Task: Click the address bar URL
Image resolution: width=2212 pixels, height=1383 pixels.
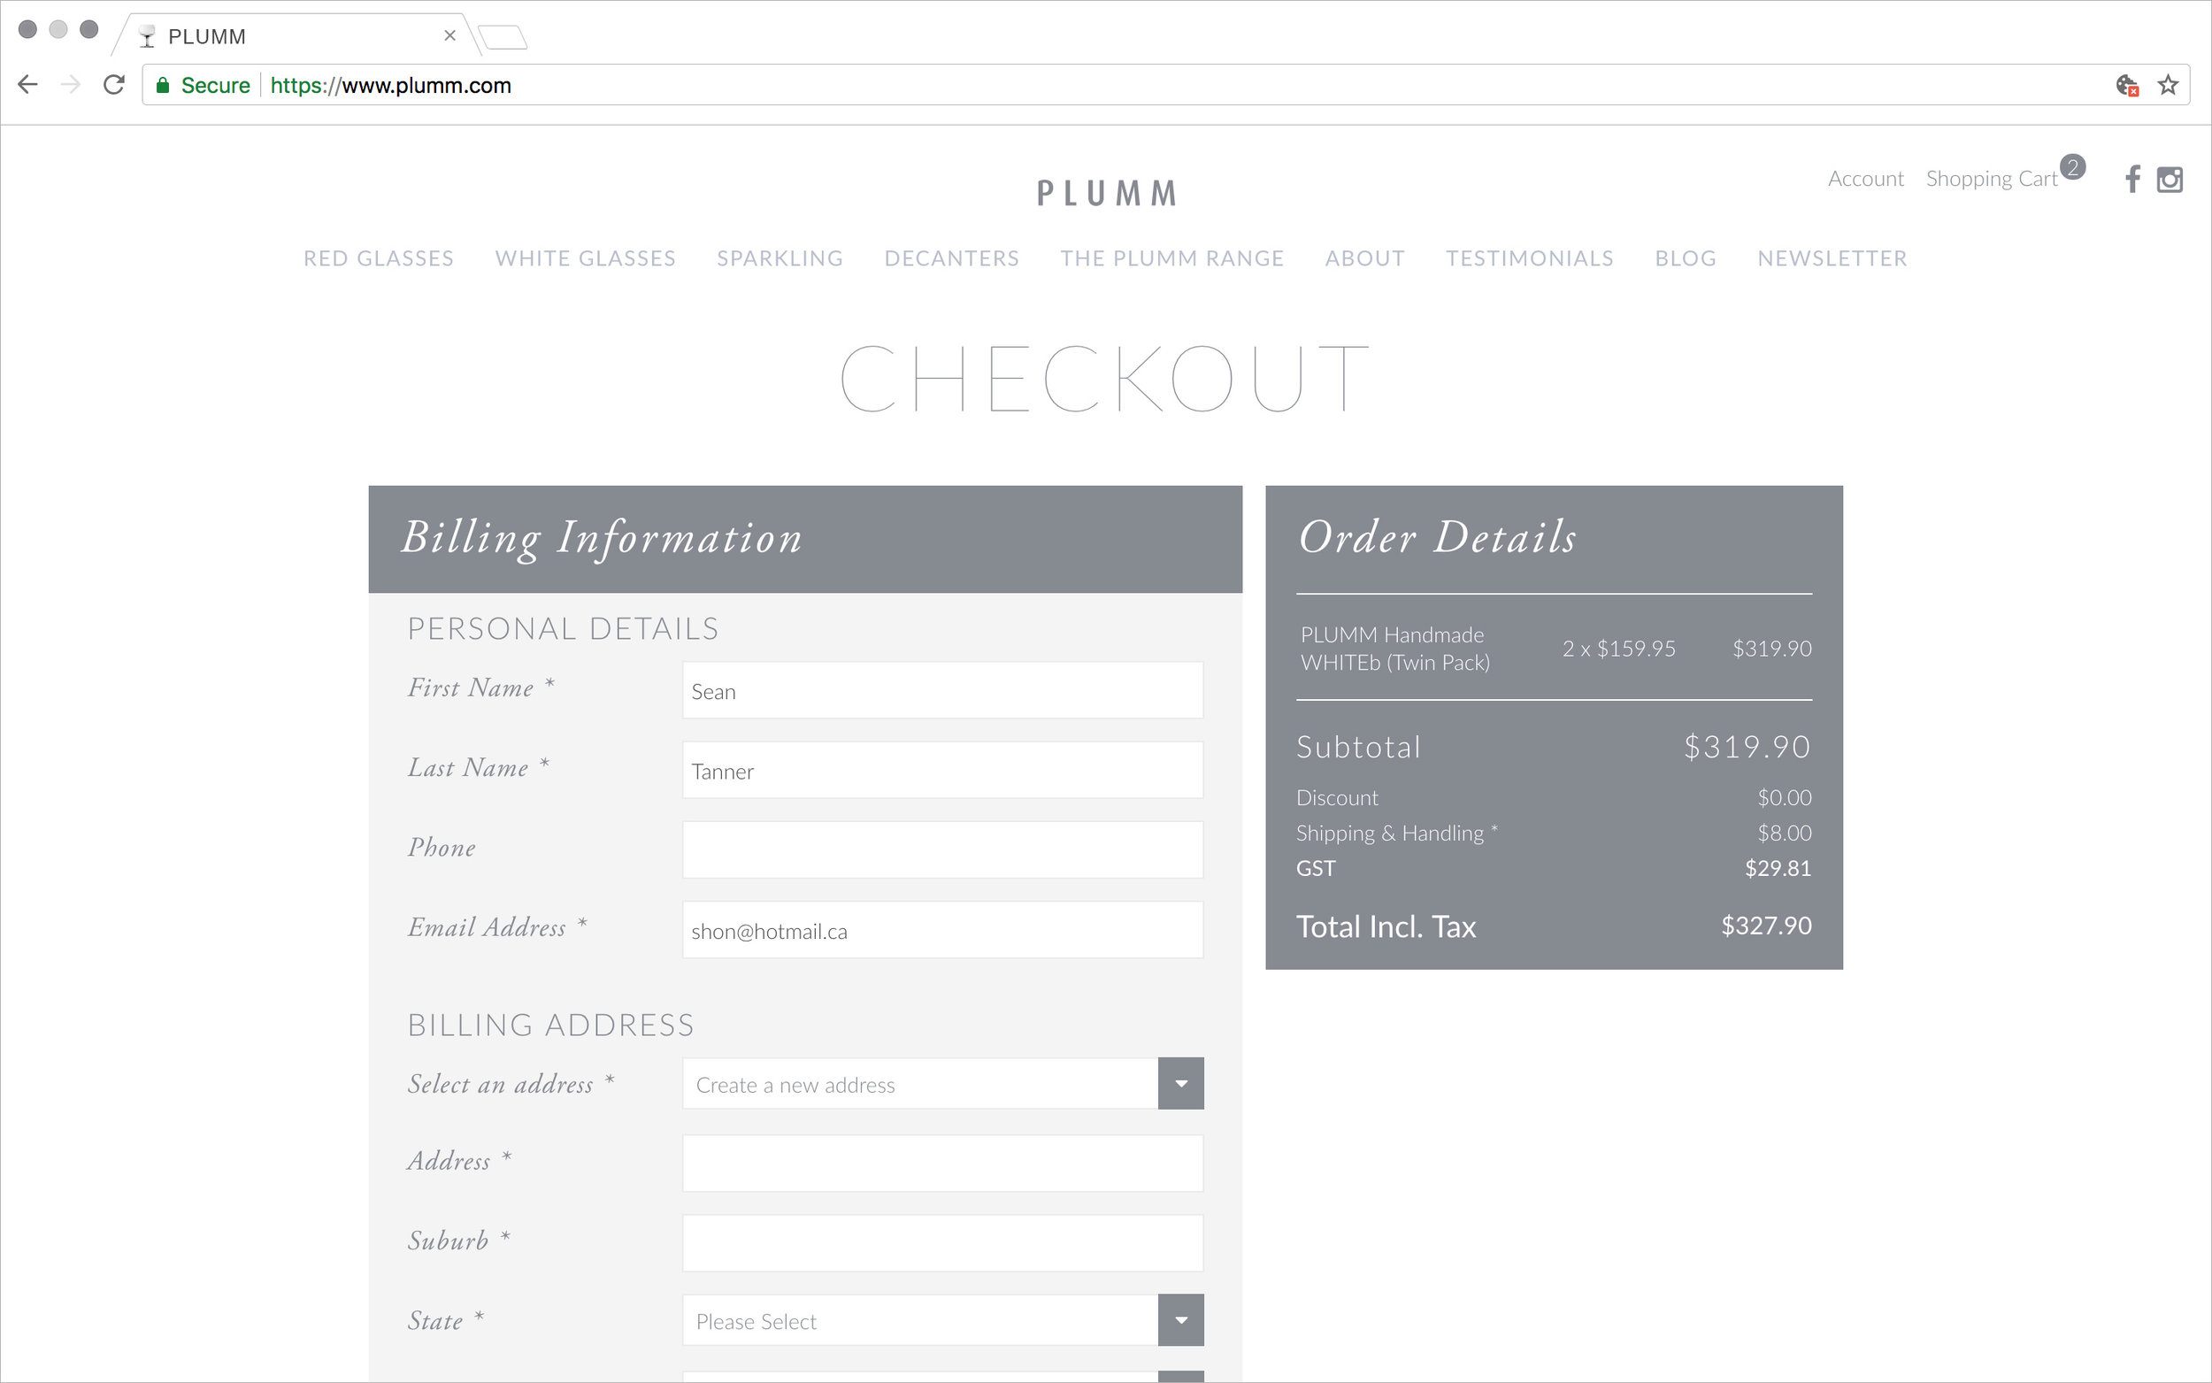Action: point(390,85)
